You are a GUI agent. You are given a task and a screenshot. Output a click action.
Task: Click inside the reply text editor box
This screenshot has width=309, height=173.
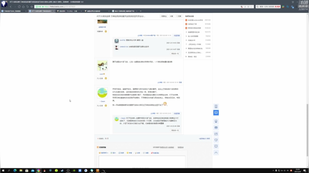142,162
